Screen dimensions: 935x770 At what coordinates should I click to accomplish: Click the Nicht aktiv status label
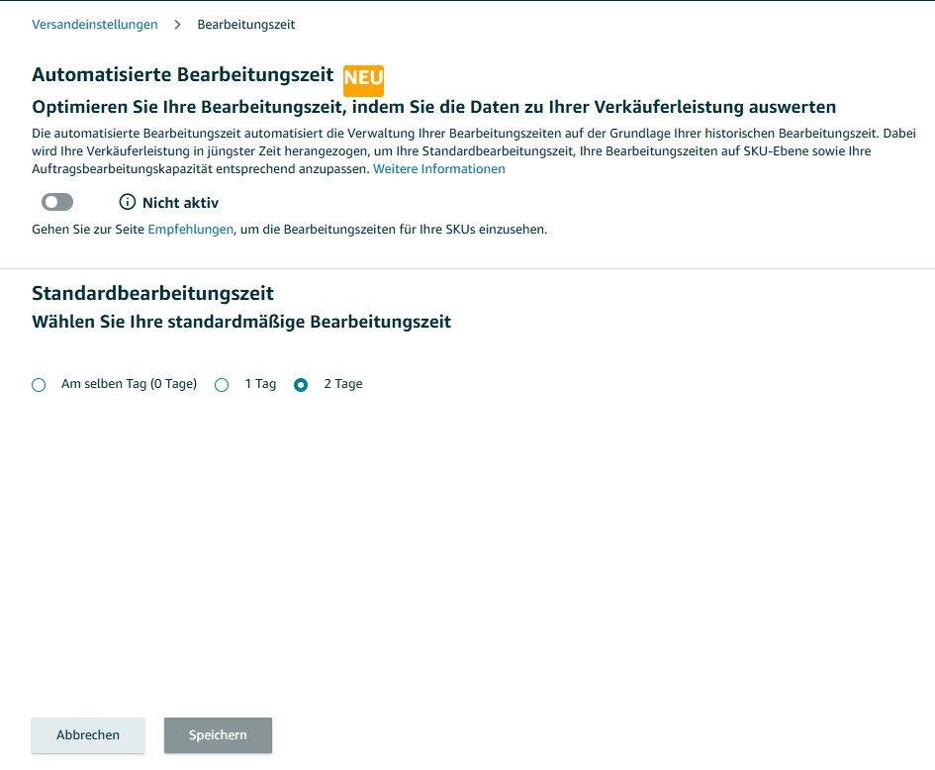point(181,203)
